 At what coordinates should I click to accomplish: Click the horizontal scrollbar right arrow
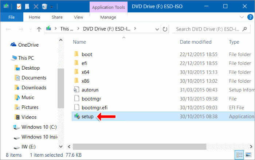click(x=251, y=147)
